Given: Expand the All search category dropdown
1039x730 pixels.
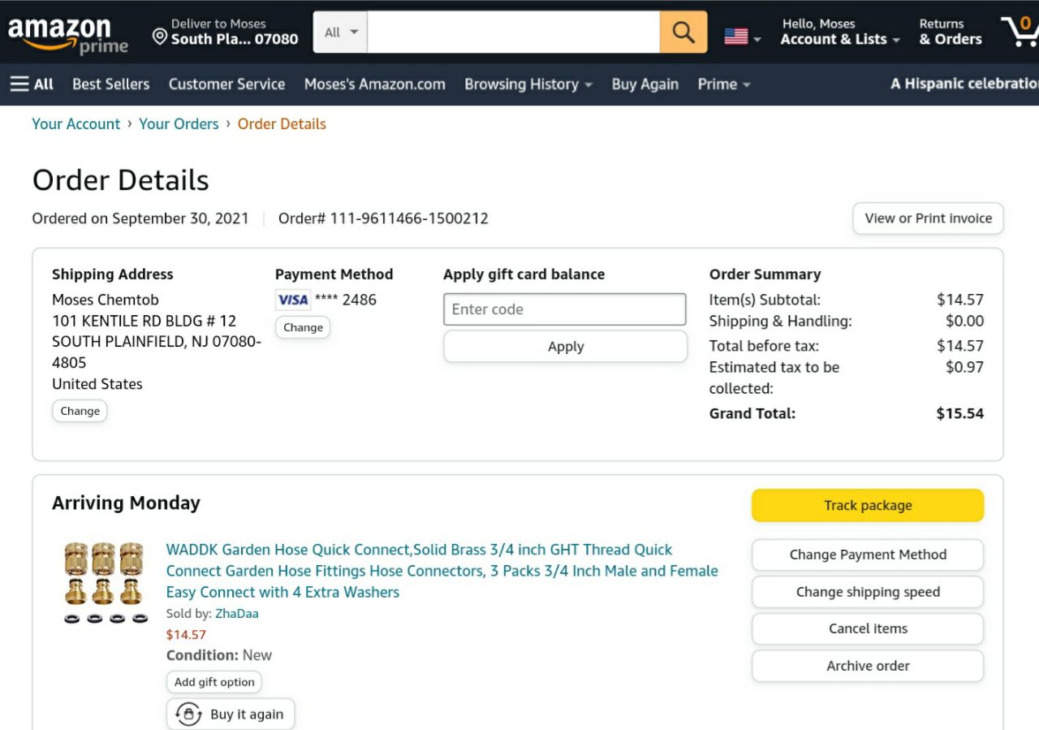Looking at the screenshot, I should pos(341,32).
